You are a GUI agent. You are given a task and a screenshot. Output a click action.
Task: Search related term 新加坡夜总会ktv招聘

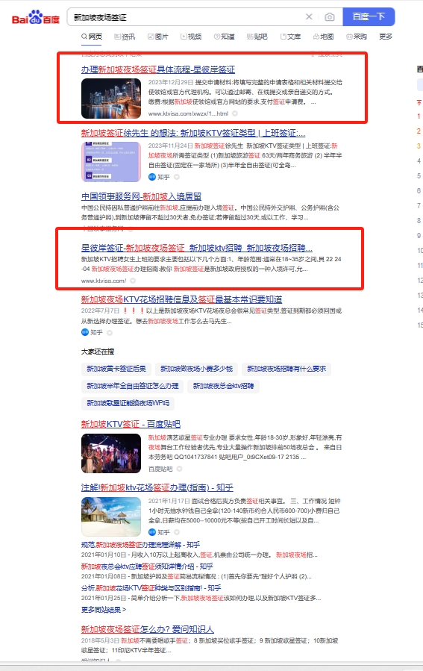point(223,386)
